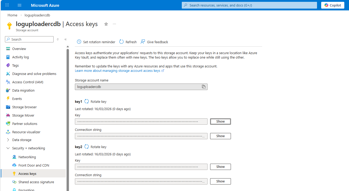This screenshot has height=191, width=349.
Task: Click the global search resources field
Action: (x=249, y=5)
